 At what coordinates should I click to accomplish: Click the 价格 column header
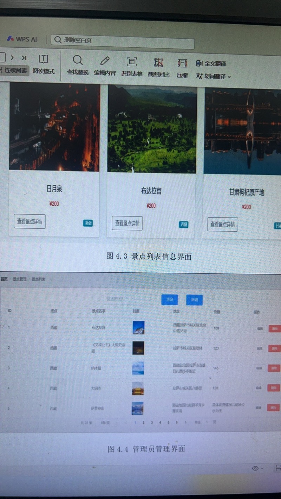point(217,312)
